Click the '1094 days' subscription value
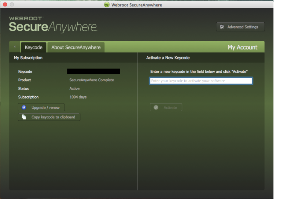 tap(78, 97)
